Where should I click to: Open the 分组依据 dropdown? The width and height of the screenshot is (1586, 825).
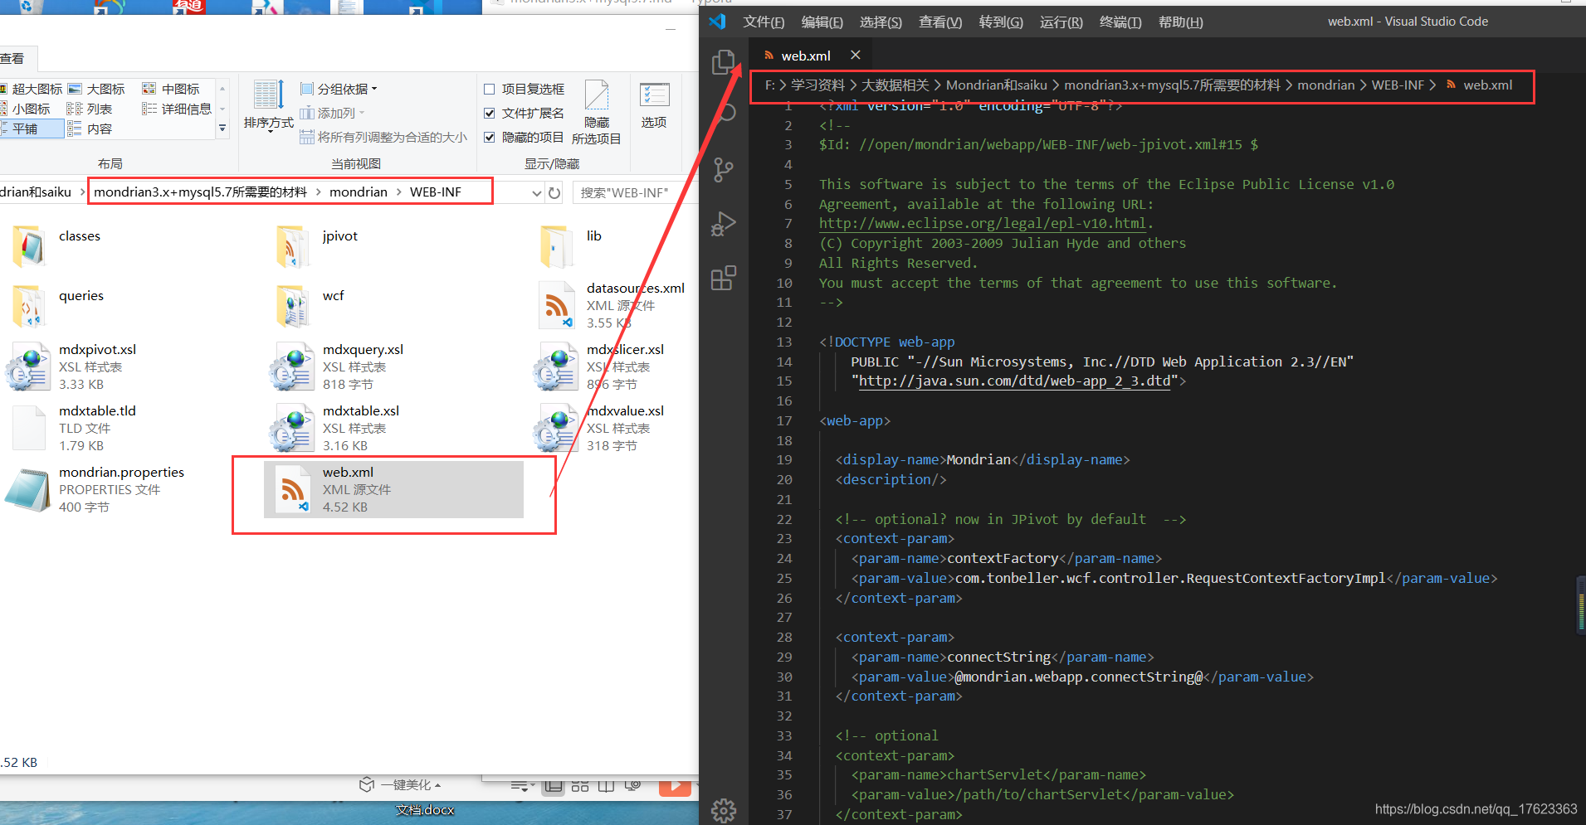coord(339,89)
